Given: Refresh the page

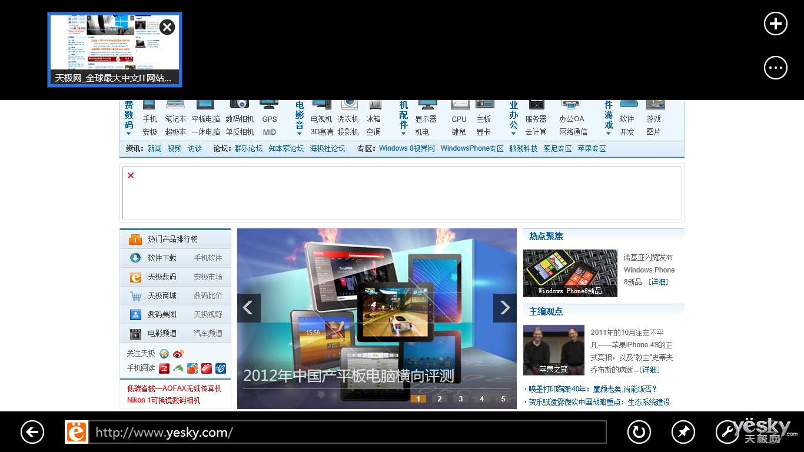Looking at the screenshot, I should 639,433.
